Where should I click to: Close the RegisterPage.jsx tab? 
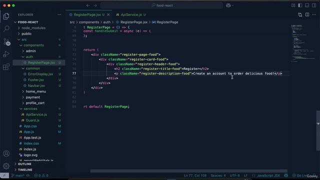(x=108, y=14)
